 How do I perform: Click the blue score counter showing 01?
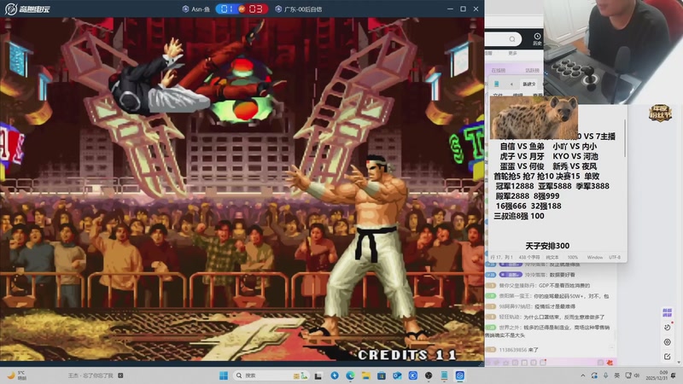pyautogui.click(x=227, y=9)
